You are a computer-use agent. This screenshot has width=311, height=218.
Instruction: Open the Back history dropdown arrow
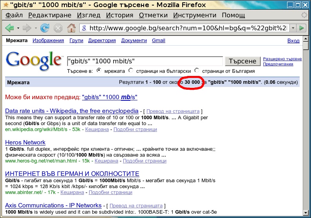(18, 28)
